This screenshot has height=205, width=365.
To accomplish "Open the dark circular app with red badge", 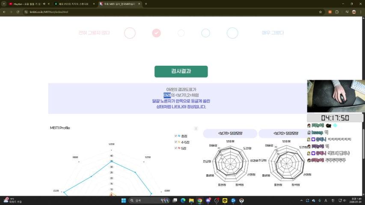I will tap(217, 200).
